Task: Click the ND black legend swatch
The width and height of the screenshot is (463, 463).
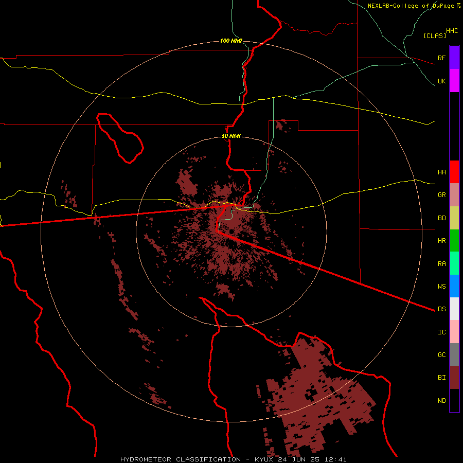Action: point(454,400)
